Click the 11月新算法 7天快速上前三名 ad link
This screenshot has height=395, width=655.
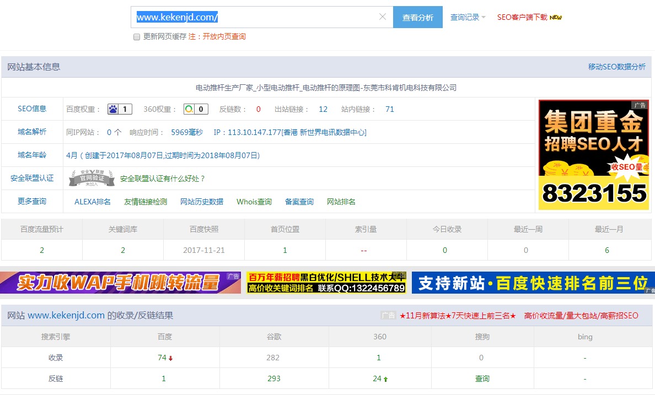(x=458, y=316)
